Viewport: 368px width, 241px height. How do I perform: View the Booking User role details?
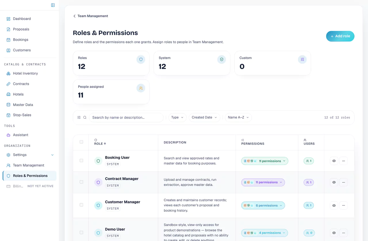pos(334,161)
